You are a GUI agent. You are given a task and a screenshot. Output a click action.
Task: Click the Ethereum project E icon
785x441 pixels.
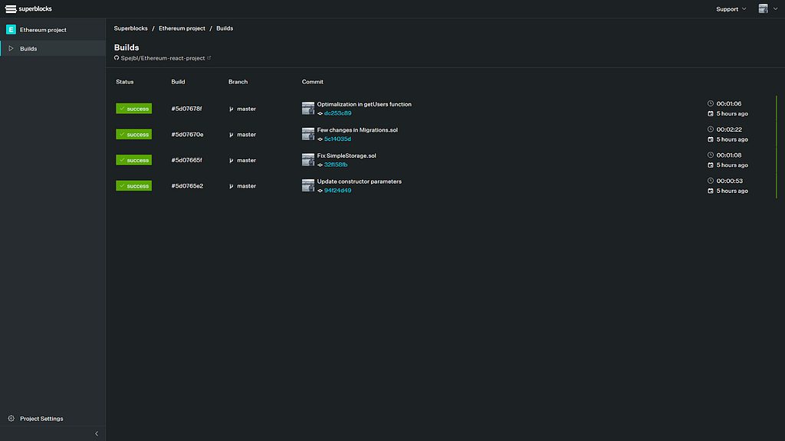pyautogui.click(x=11, y=30)
